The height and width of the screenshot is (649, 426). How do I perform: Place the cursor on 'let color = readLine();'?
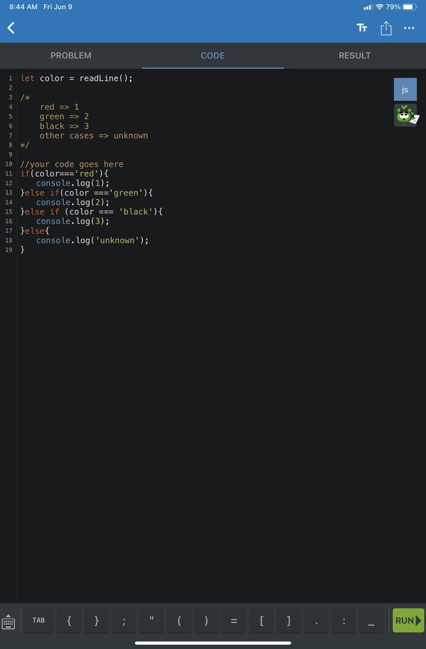[x=76, y=78]
